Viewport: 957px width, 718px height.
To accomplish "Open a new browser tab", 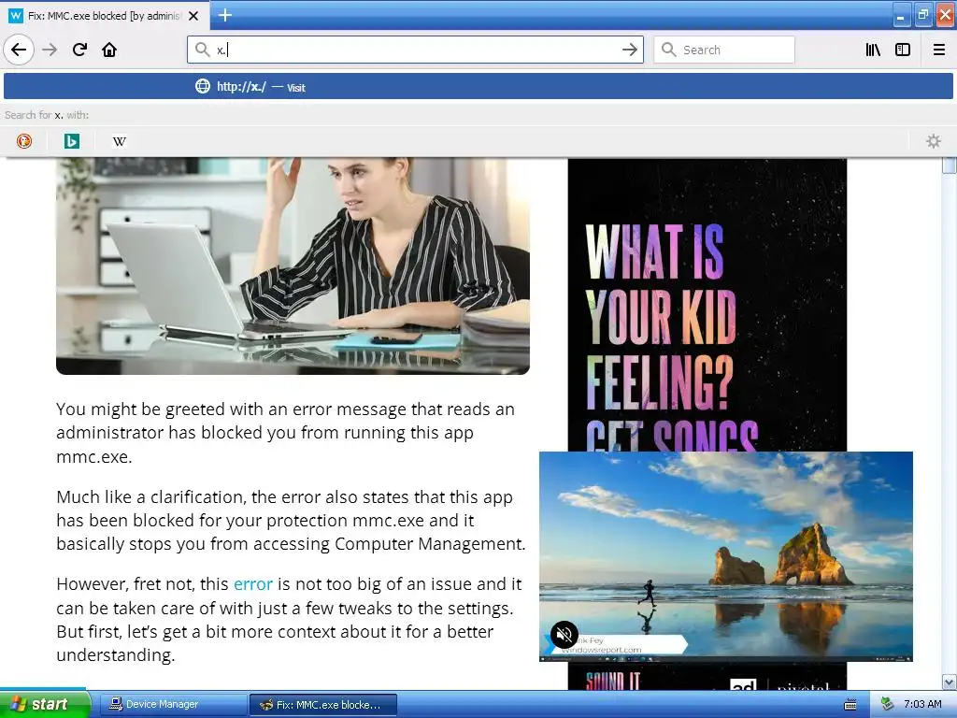I will point(224,15).
